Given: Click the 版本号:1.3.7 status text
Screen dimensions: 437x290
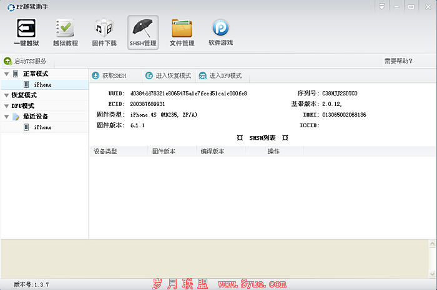Looking at the screenshot, I should (31, 284).
